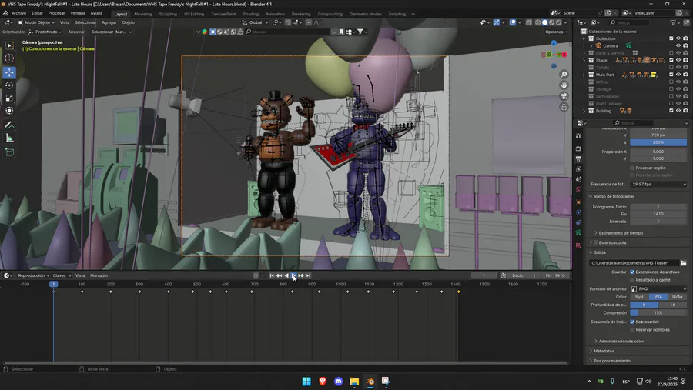
Task: Expand the Stage collection
Action: pyautogui.click(x=584, y=60)
